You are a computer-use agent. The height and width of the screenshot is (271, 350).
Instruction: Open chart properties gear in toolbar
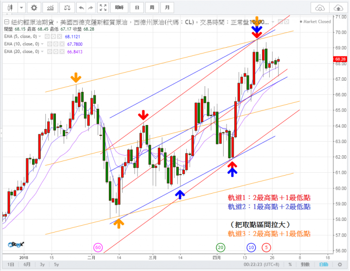coord(34,8)
